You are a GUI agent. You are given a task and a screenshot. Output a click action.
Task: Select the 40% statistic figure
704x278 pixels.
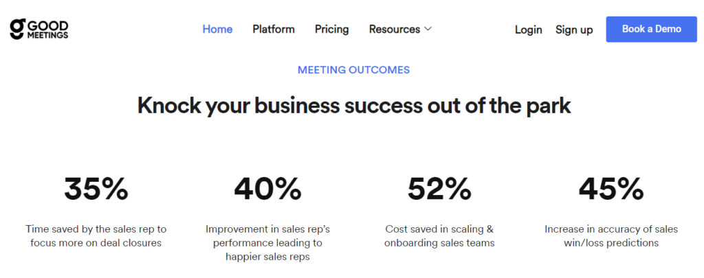(x=267, y=189)
